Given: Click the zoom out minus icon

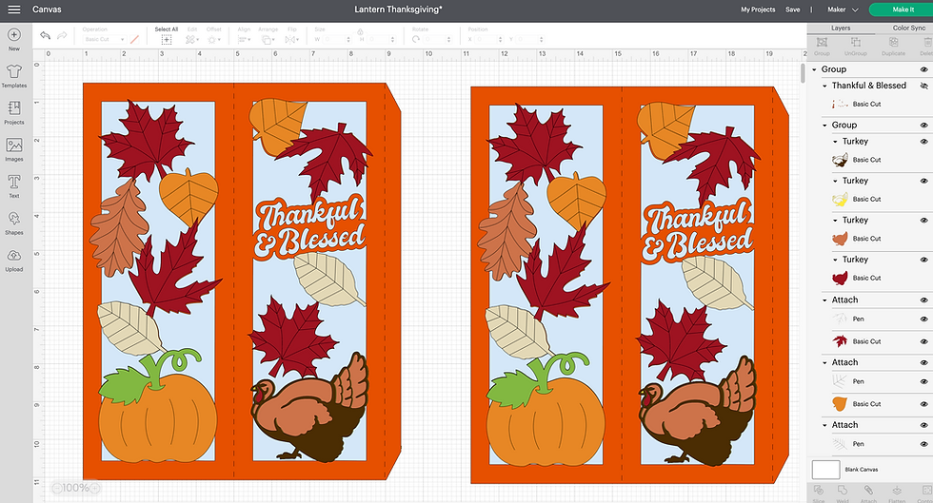Looking at the screenshot, I should (56, 488).
